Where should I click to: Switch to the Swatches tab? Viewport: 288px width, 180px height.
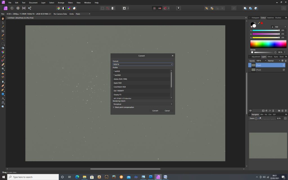point(270,18)
